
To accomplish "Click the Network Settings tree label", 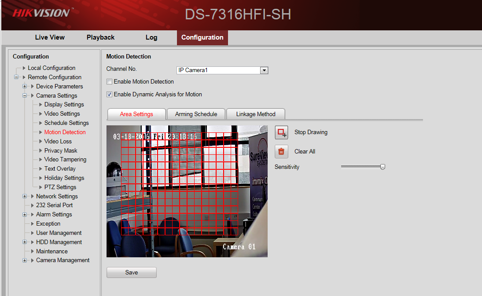I will click(x=57, y=196).
